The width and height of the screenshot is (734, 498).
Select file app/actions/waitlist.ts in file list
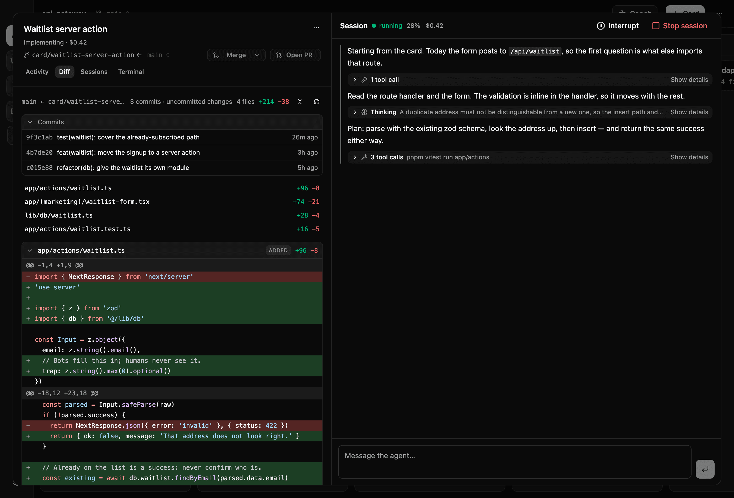[x=172, y=188]
